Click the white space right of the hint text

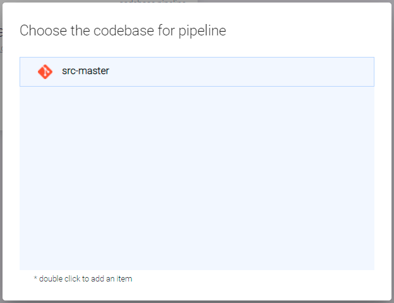point(253,278)
